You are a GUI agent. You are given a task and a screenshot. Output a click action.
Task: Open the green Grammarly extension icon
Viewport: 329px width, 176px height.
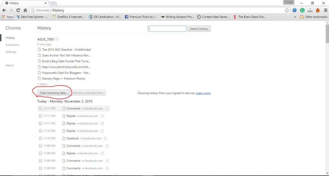[x=302, y=10]
